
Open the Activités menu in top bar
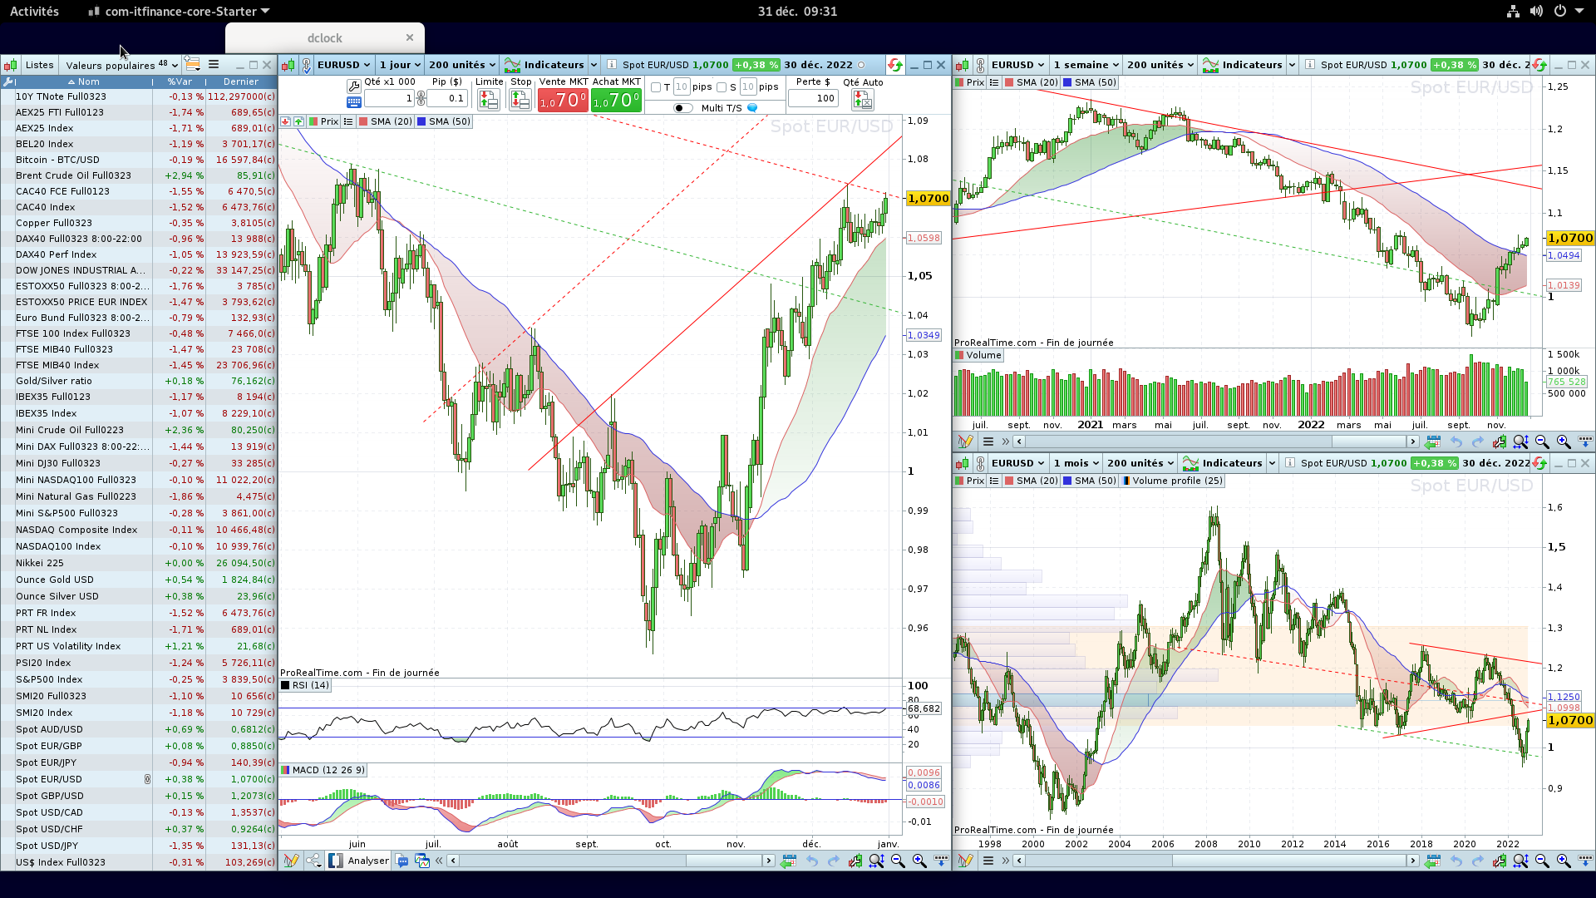click(x=34, y=12)
